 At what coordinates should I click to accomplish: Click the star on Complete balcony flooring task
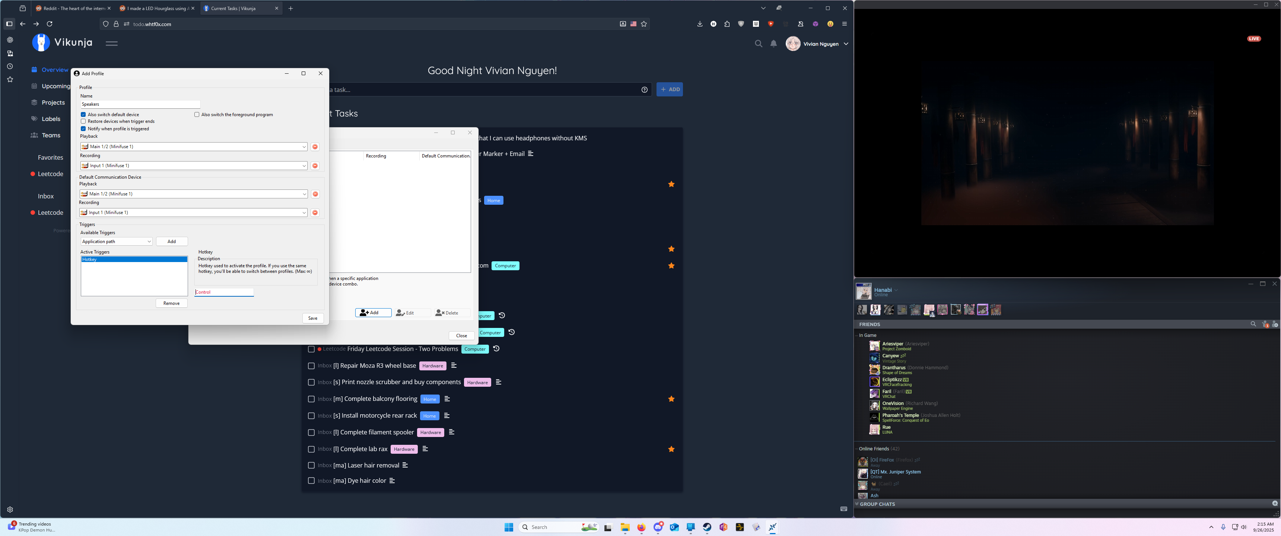pos(671,399)
